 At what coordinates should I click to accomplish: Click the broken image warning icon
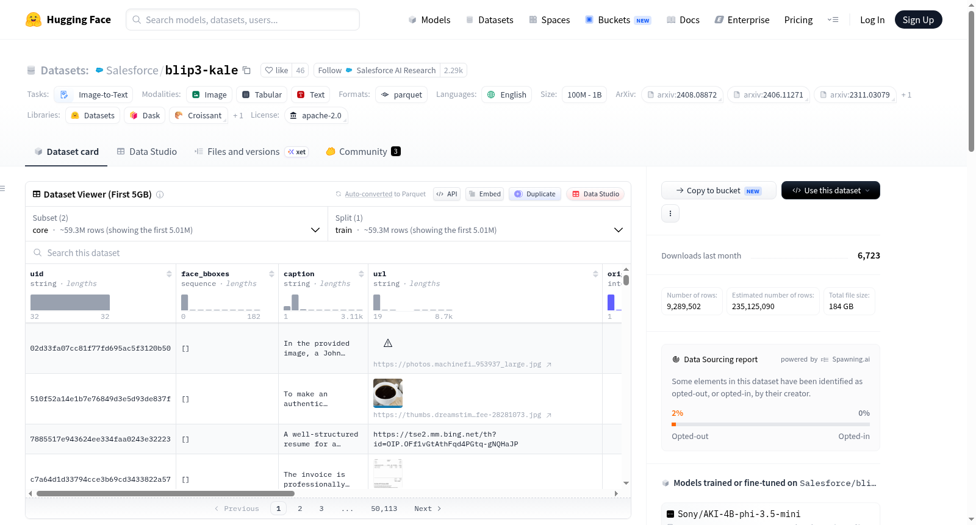(388, 343)
